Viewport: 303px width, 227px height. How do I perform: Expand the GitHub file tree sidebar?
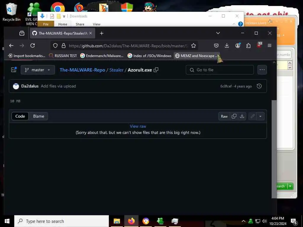(14, 70)
